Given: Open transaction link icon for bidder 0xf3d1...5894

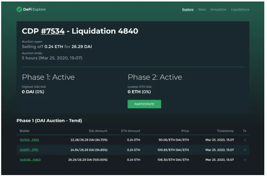Looking at the screenshot, I should [x=245, y=140].
